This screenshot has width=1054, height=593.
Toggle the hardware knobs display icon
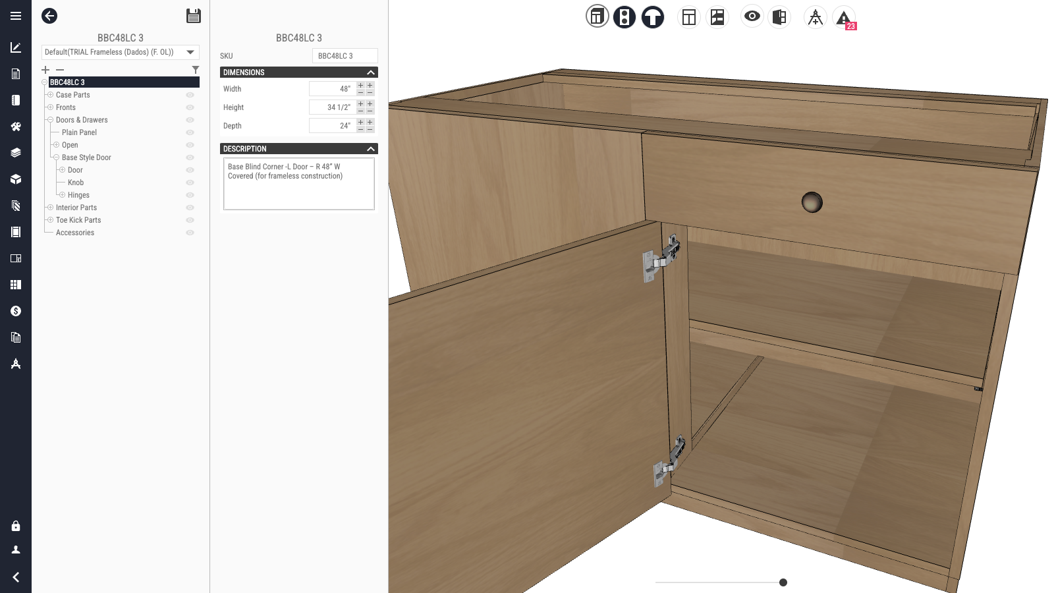pyautogui.click(x=624, y=16)
